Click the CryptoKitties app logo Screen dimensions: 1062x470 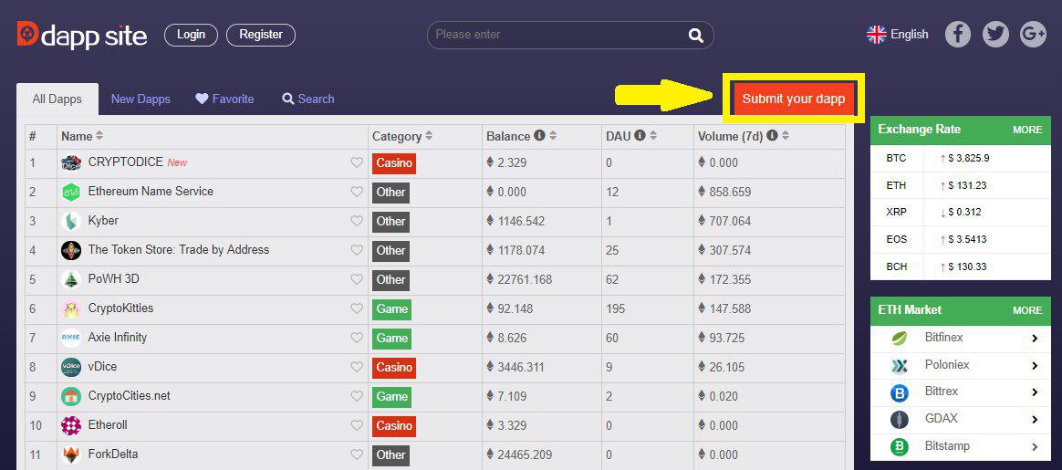coord(71,308)
